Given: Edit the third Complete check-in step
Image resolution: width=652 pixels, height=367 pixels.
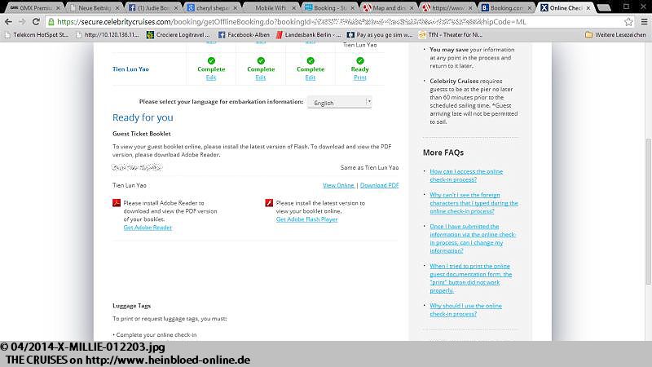Looking at the screenshot, I should [311, 77].
